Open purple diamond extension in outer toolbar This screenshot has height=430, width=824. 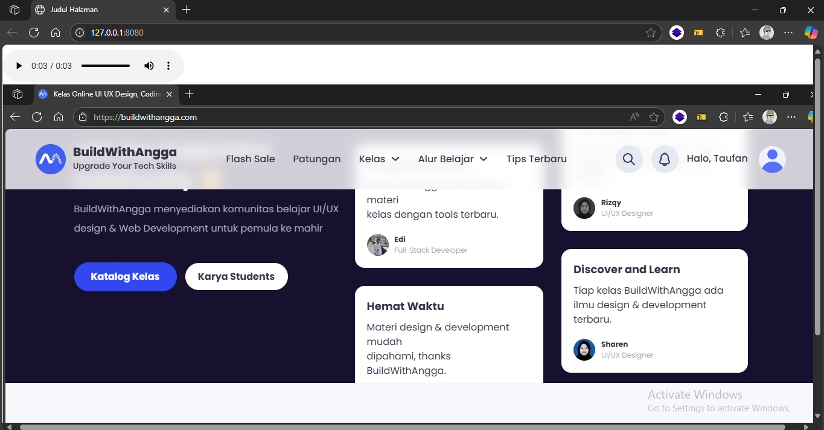click(677, 33)
